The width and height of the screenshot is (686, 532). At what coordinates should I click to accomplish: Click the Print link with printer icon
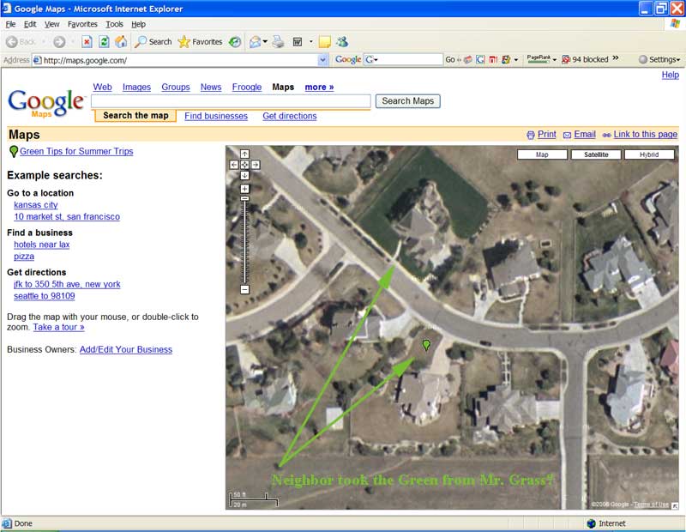542,135
